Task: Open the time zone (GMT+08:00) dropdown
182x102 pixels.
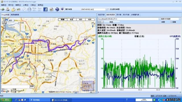Action: coord(106,9)
